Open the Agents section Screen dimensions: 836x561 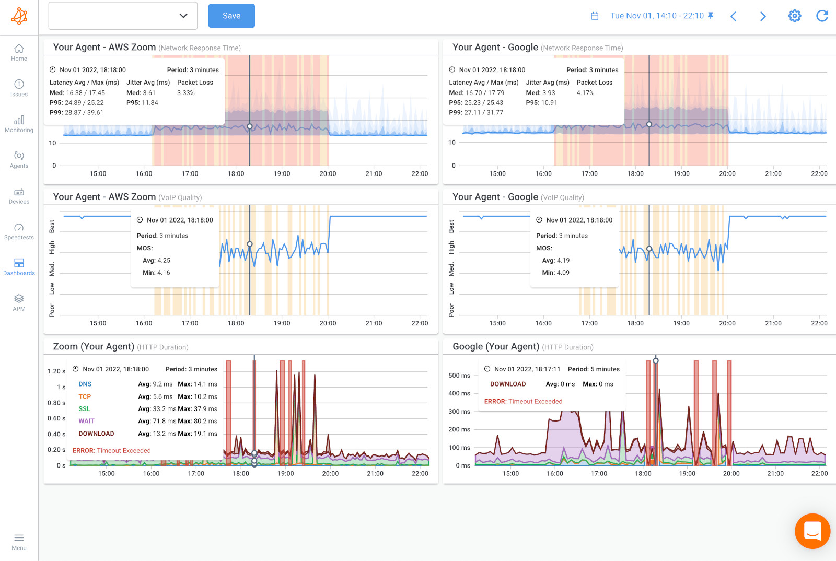[19, 159]
